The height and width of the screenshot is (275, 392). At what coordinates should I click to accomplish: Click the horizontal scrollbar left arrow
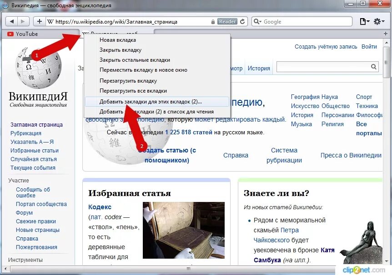5,269
